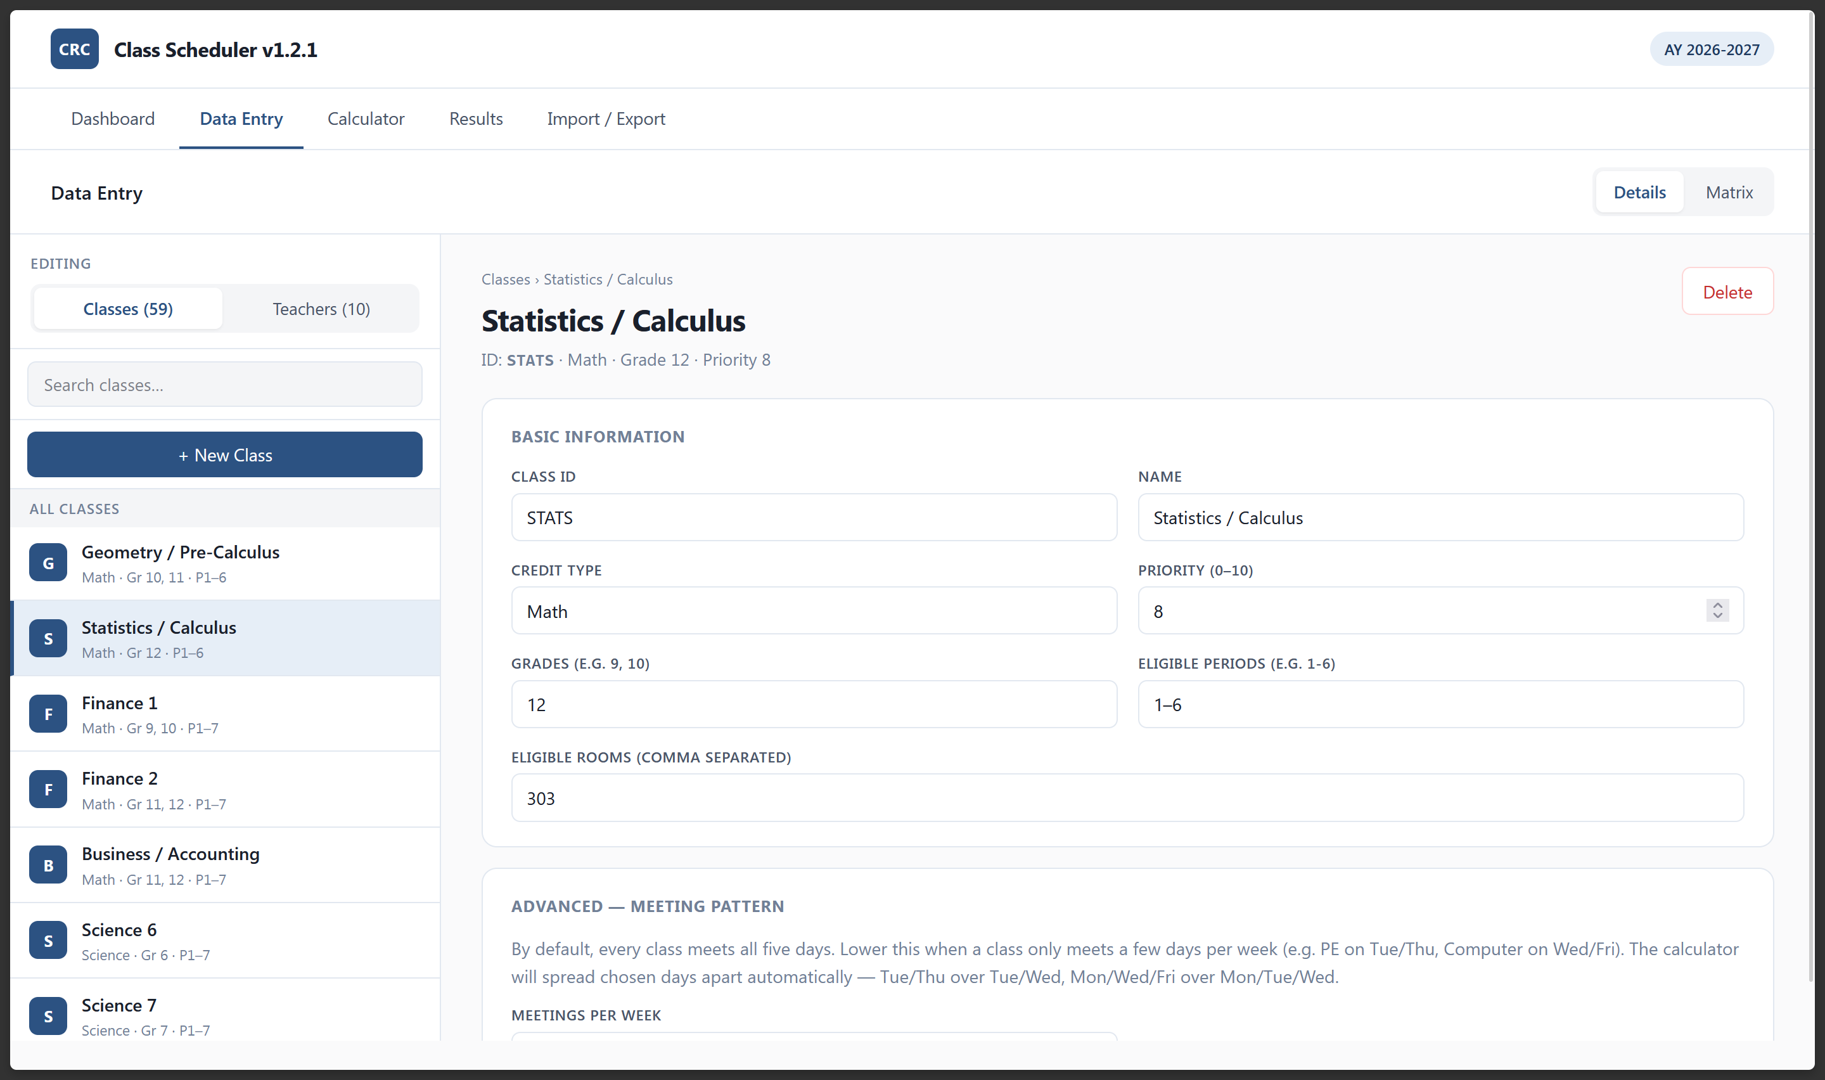
Task: Click the + New Class button
Action: point(225,455)
